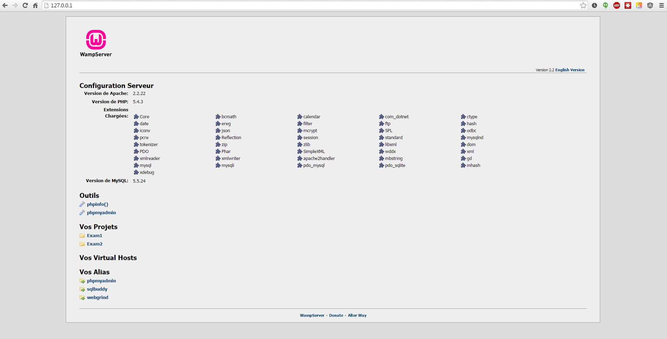The height and width of the screenshot is (339, 667).
Task: Click the Version 2.2 label
Action: pos(545,70)
